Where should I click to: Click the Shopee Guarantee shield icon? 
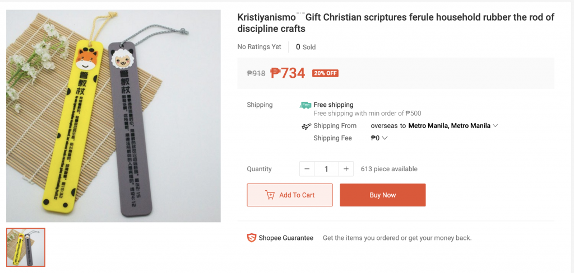pos(251,238)
